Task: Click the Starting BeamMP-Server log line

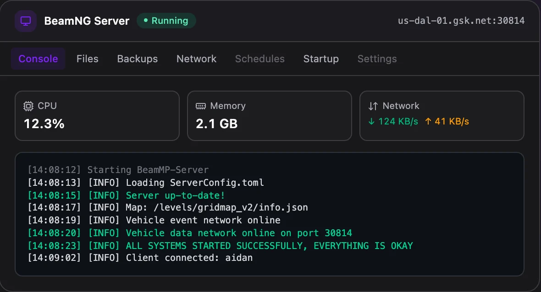Action: pos(118,170)
